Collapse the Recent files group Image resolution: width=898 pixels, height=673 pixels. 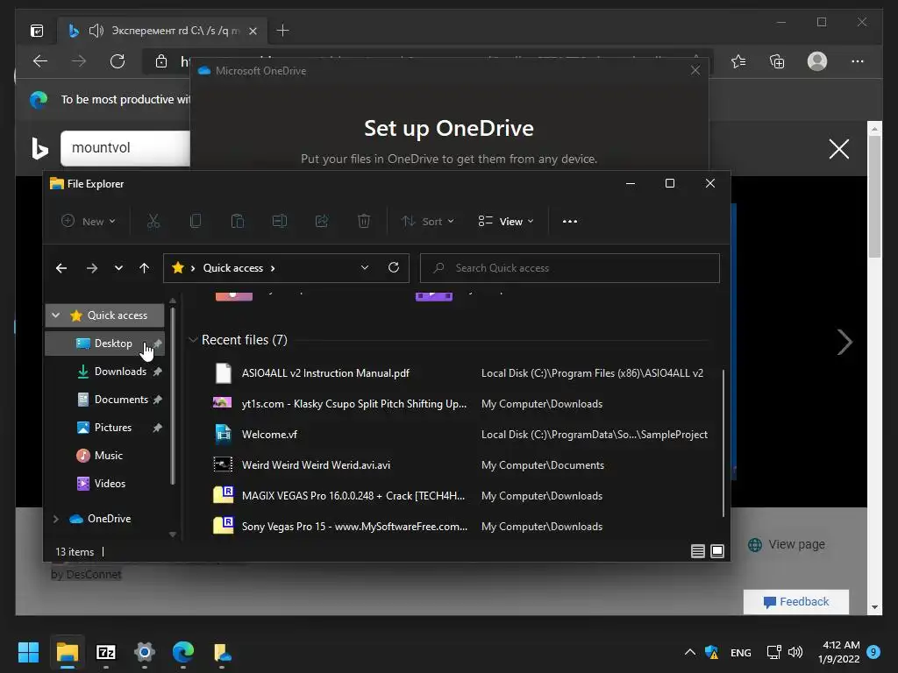coord(193,340)
